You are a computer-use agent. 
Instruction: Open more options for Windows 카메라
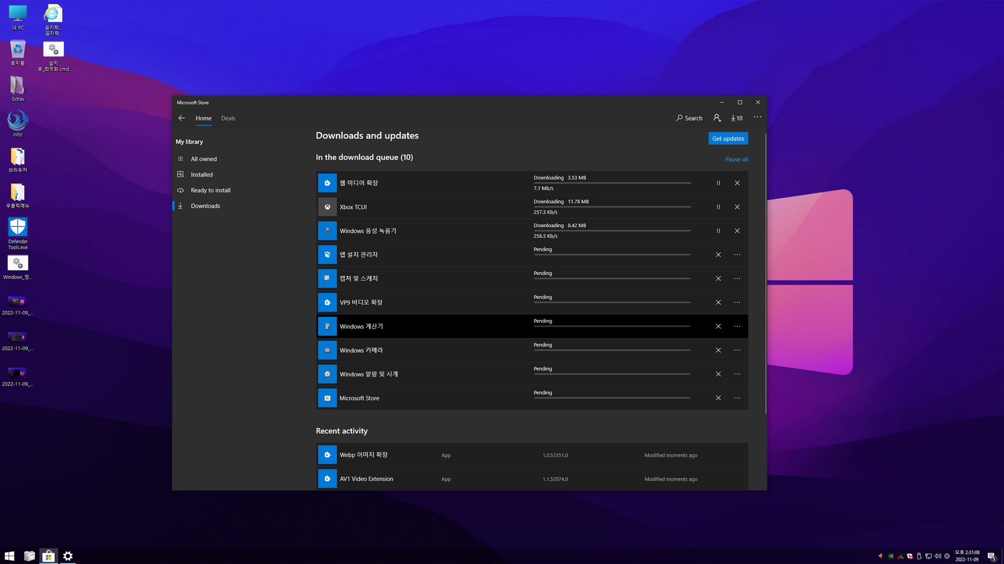(737, 350)
